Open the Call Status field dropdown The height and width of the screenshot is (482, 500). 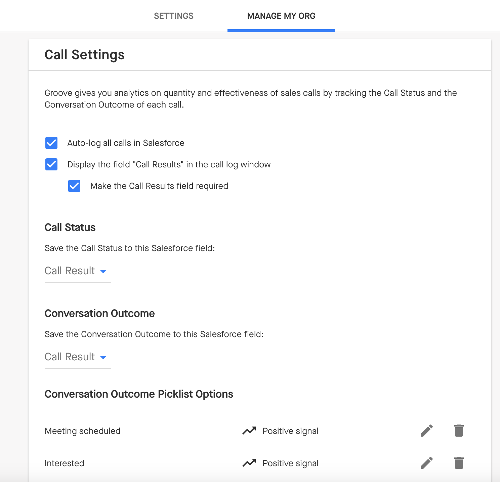pyautogui.click(x=77, y=271)
